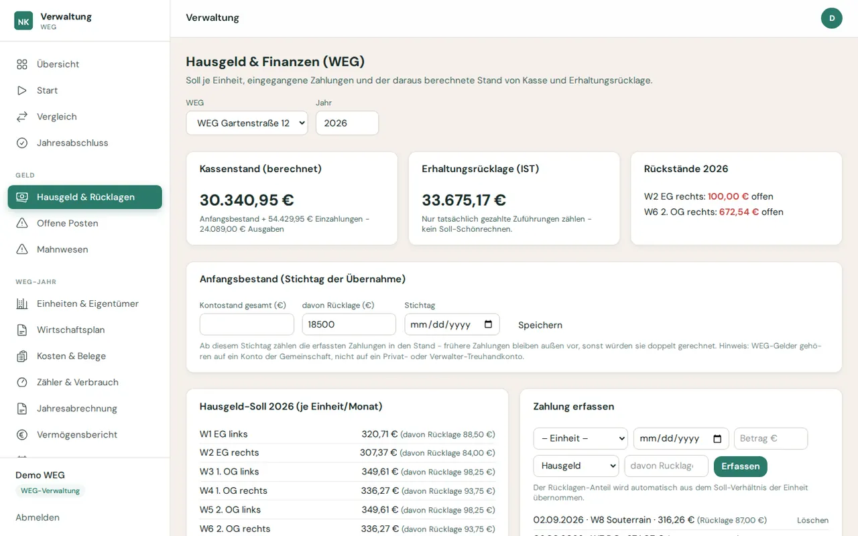Open Vermögensbericht in the sidebar
Screen dimensions: 858x536
[x=85, y=434]
